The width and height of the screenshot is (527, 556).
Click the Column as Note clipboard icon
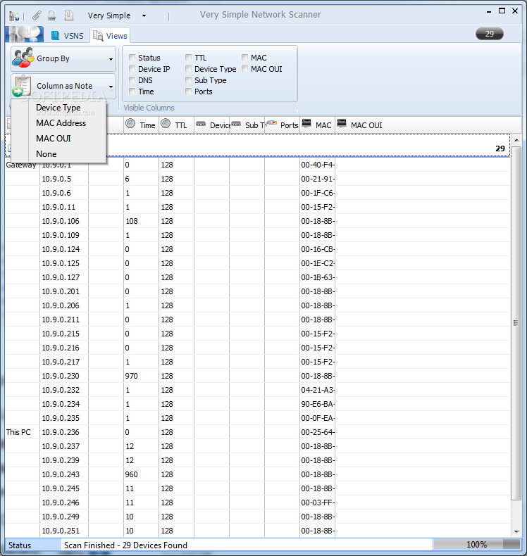[22, 85]
